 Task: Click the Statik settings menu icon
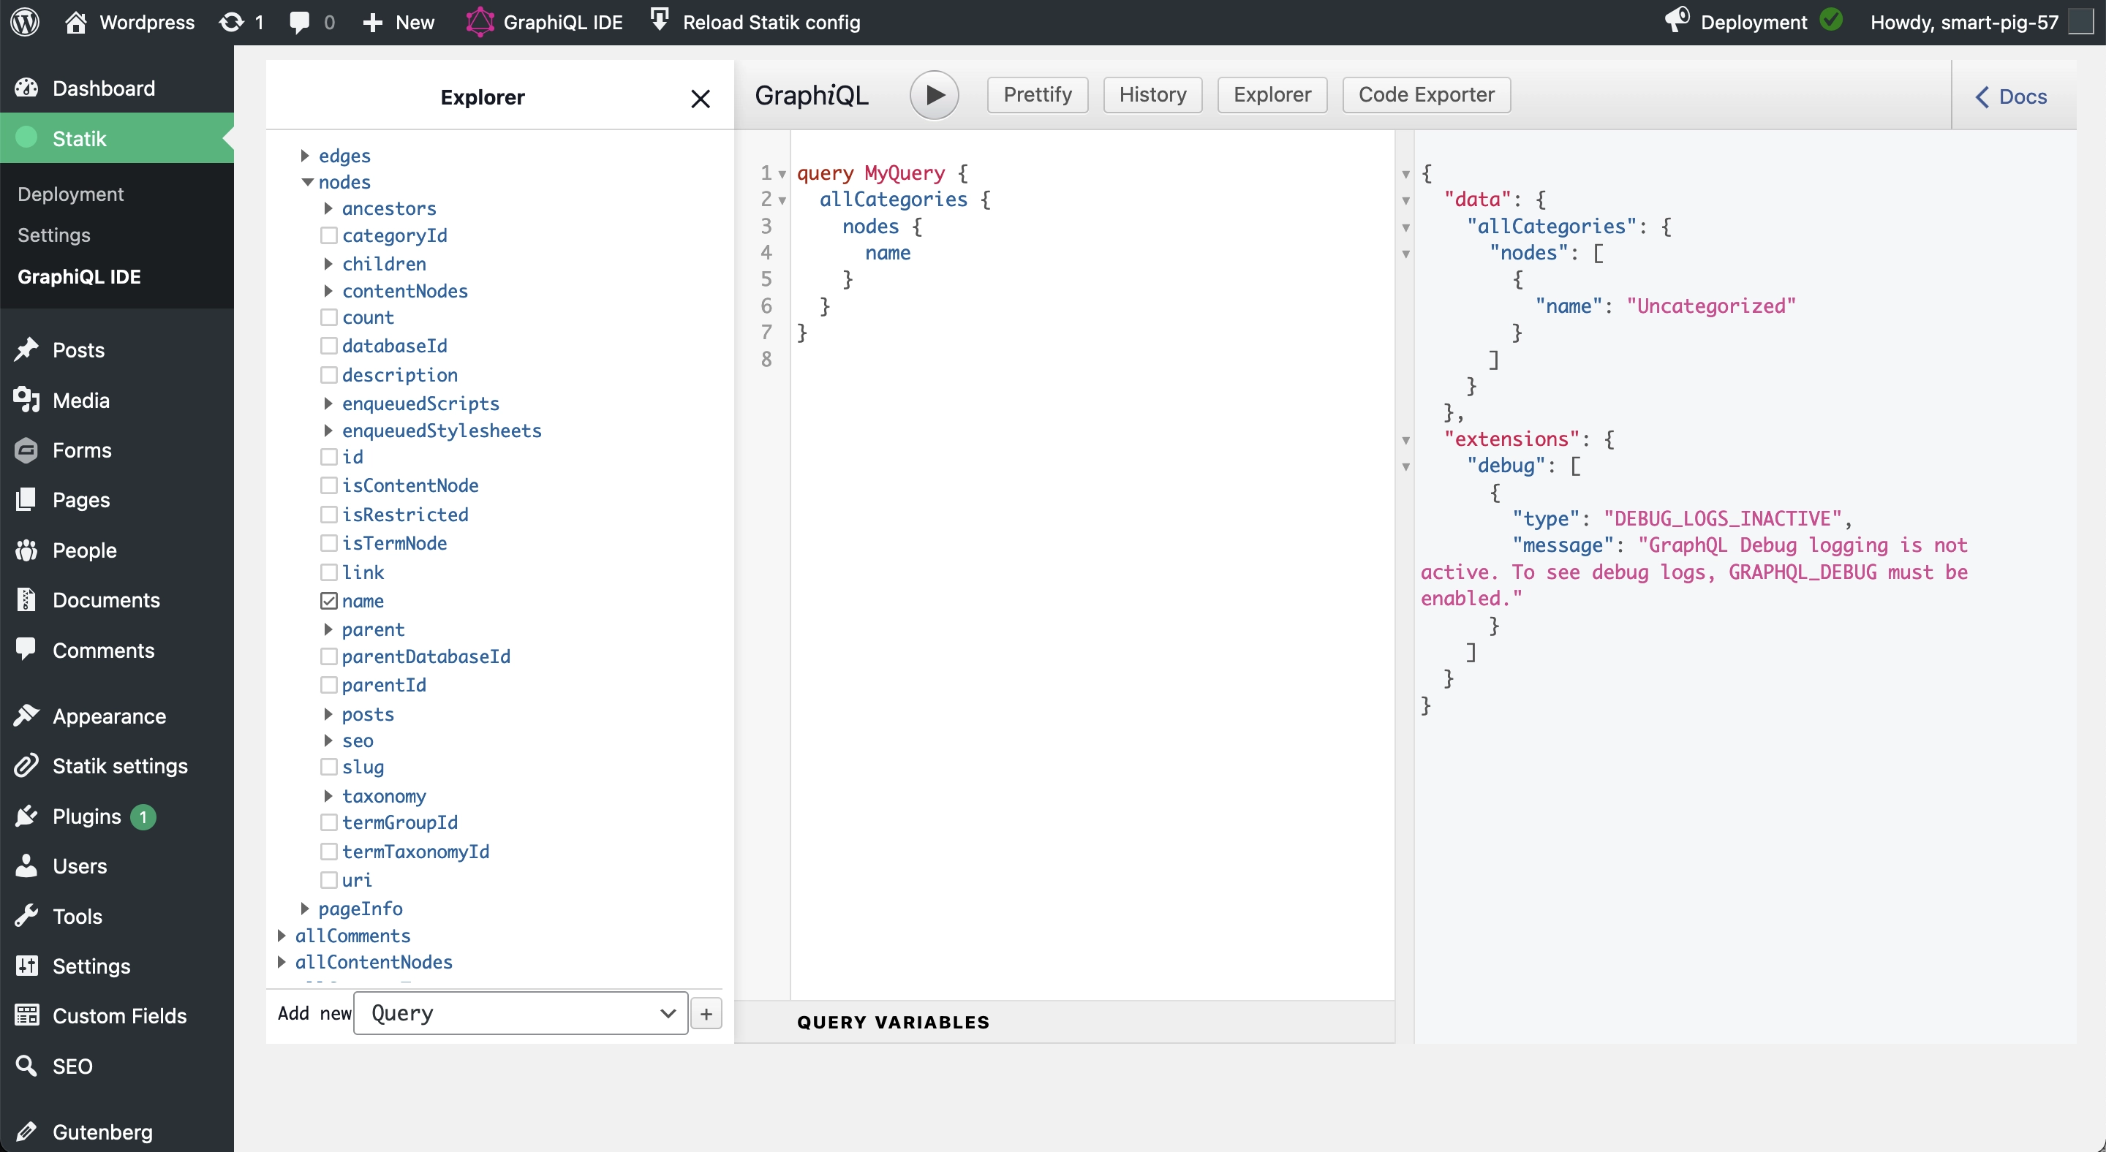(27, 765)
